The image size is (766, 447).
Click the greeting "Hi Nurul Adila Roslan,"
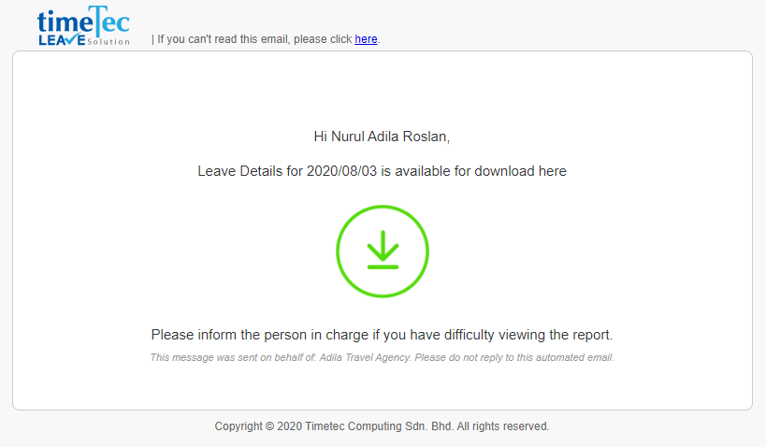[382, 137]
